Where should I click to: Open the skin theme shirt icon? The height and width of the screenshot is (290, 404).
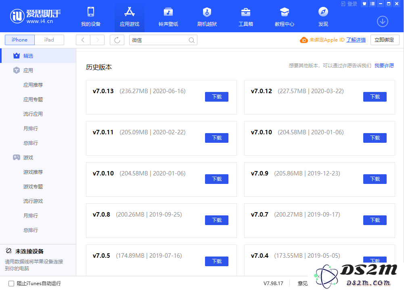pyautogui.click(x=364, y=4)
